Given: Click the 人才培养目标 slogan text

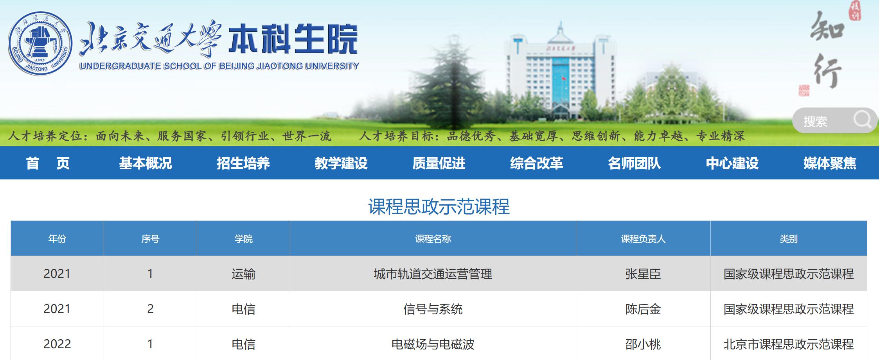Looking at the screenshot, I should click(552, 136).
